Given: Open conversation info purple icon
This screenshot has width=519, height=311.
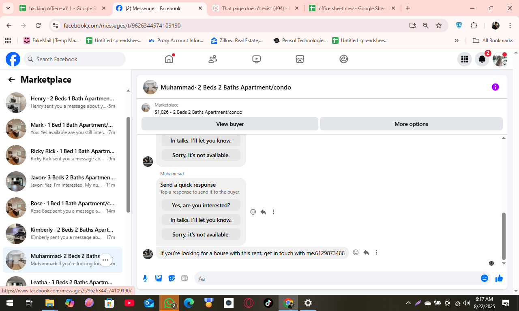Looking at the screenshot, I should 495,87.
